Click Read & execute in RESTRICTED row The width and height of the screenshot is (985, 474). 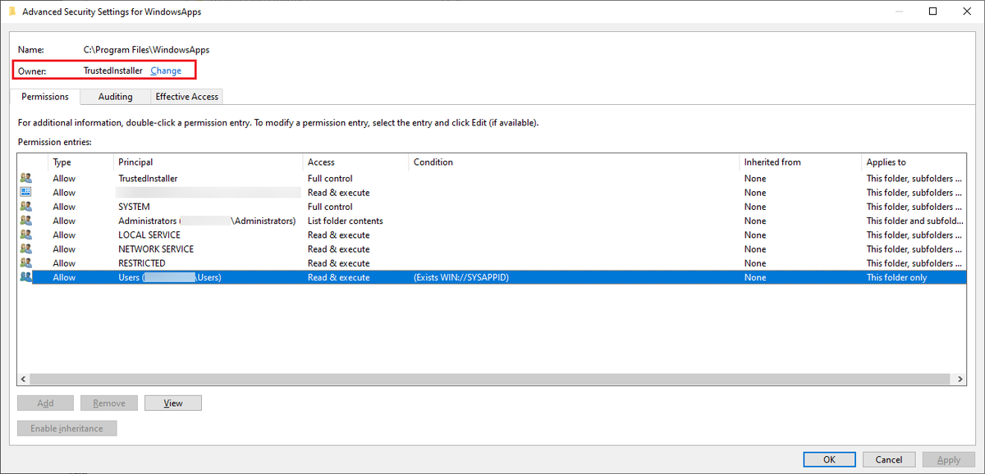[x=339, y=263]
